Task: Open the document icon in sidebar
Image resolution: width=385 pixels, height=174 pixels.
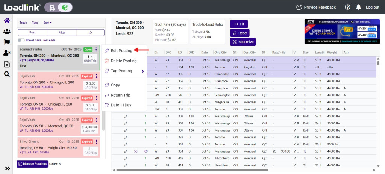Action: coord(7,64)
